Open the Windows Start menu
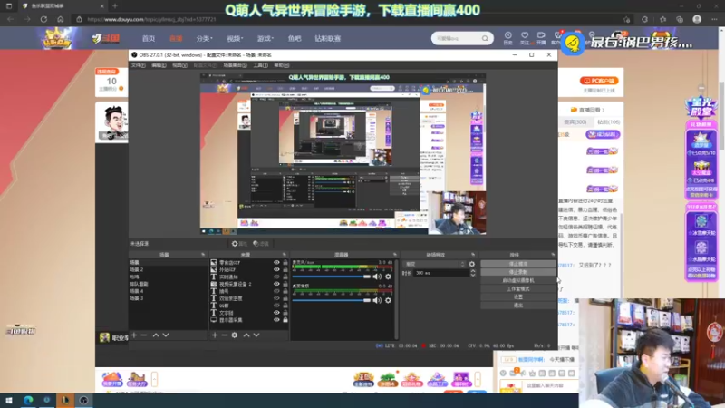This screenshot has height=408, width=725. tap(9, 400)
